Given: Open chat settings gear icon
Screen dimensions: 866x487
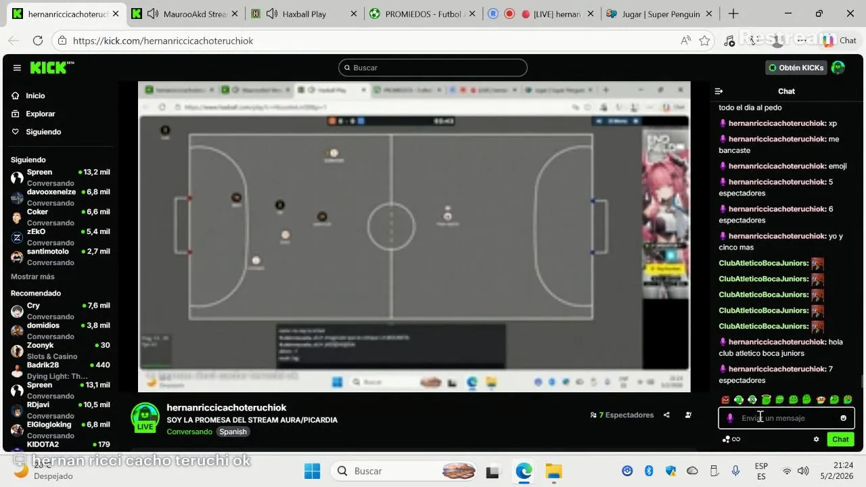Looking at the screenshot, I should tap(817, 439).
